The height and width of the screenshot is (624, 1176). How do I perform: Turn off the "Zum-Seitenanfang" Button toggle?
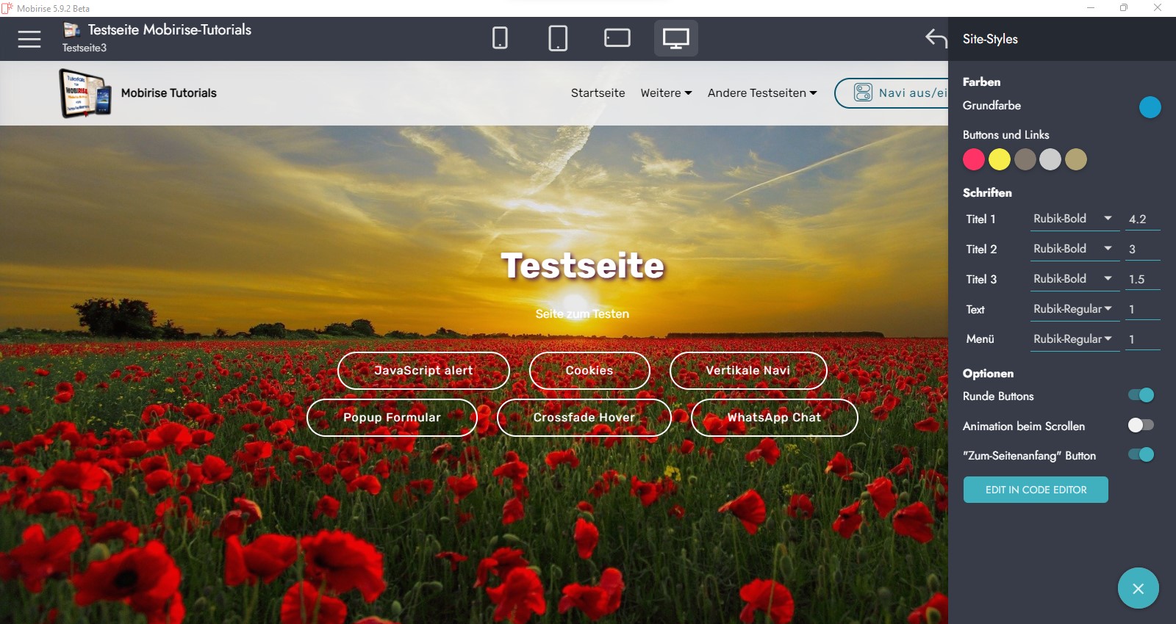1141,455
